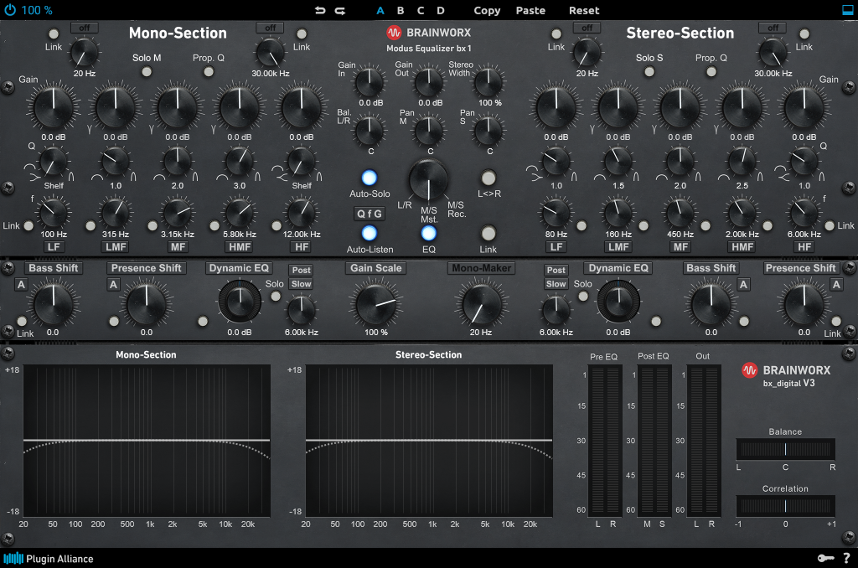
Task: Click the Correlation meter
Action: point(785,506)
